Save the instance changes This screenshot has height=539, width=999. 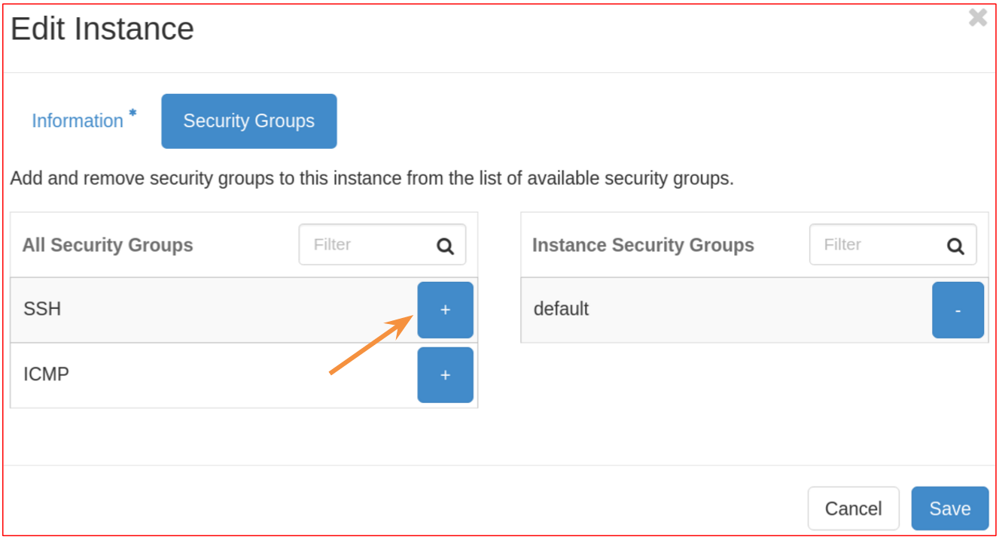949,509
